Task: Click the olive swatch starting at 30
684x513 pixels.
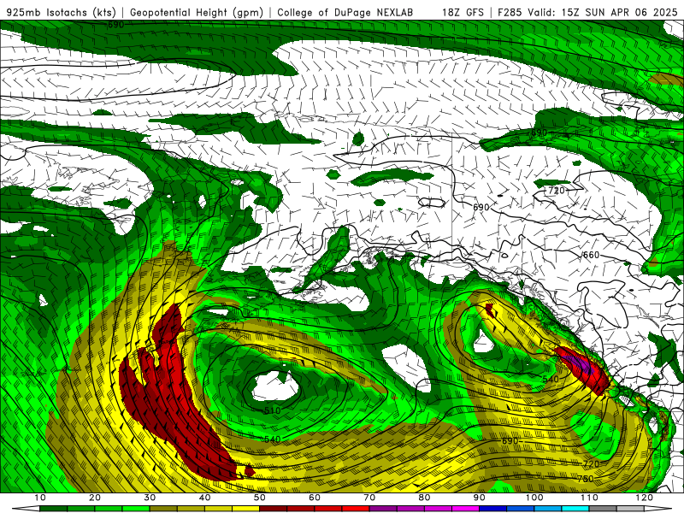Action: pyautogui.click(x=163, y=509)
